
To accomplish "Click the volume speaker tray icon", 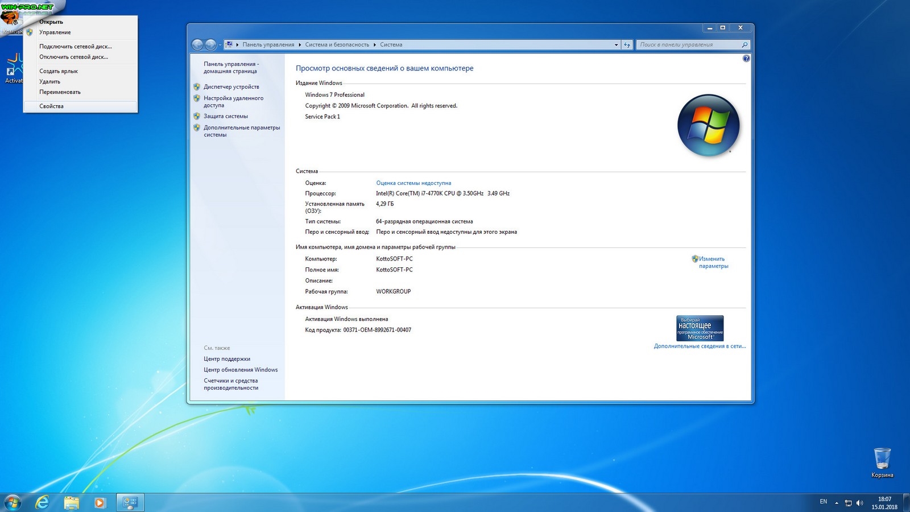I will [x=859, y=503].
